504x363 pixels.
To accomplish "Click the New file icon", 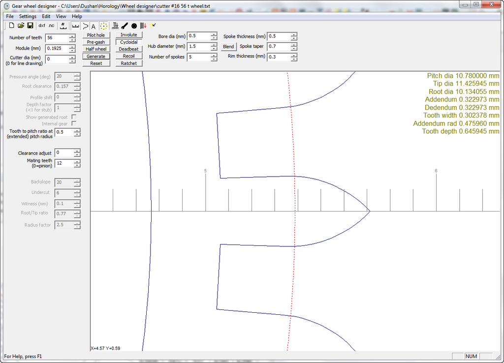I will (12, 26).
